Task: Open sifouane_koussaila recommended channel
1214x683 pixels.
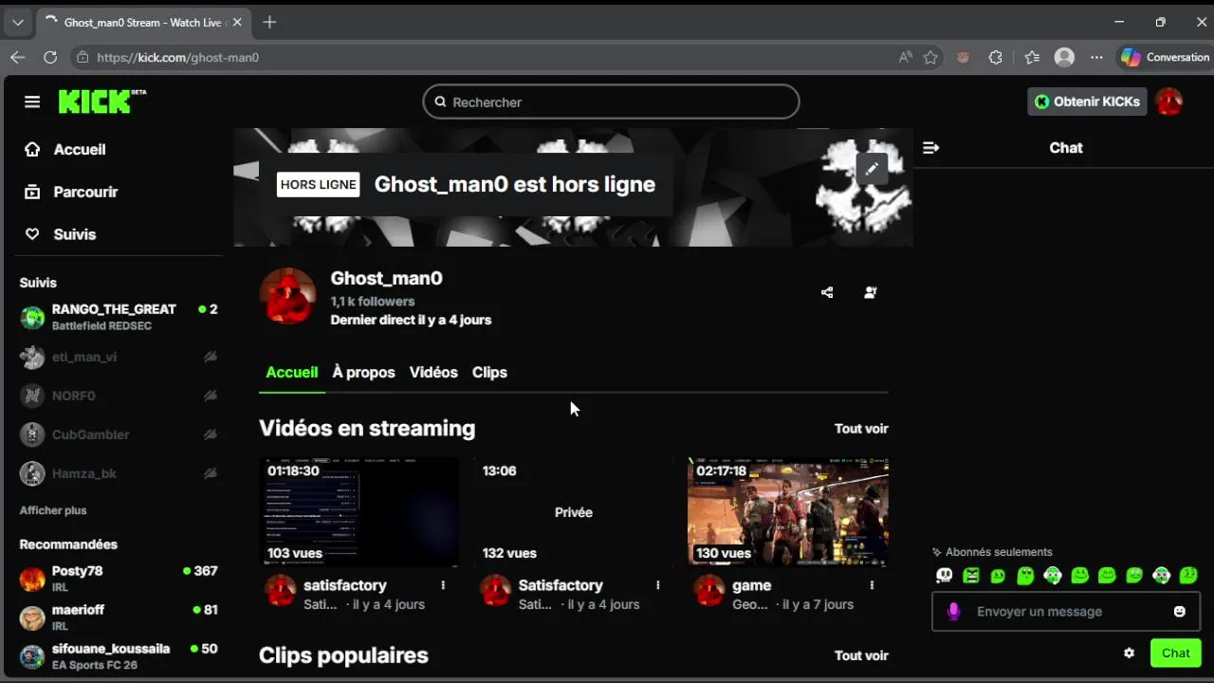Action: 120,656
